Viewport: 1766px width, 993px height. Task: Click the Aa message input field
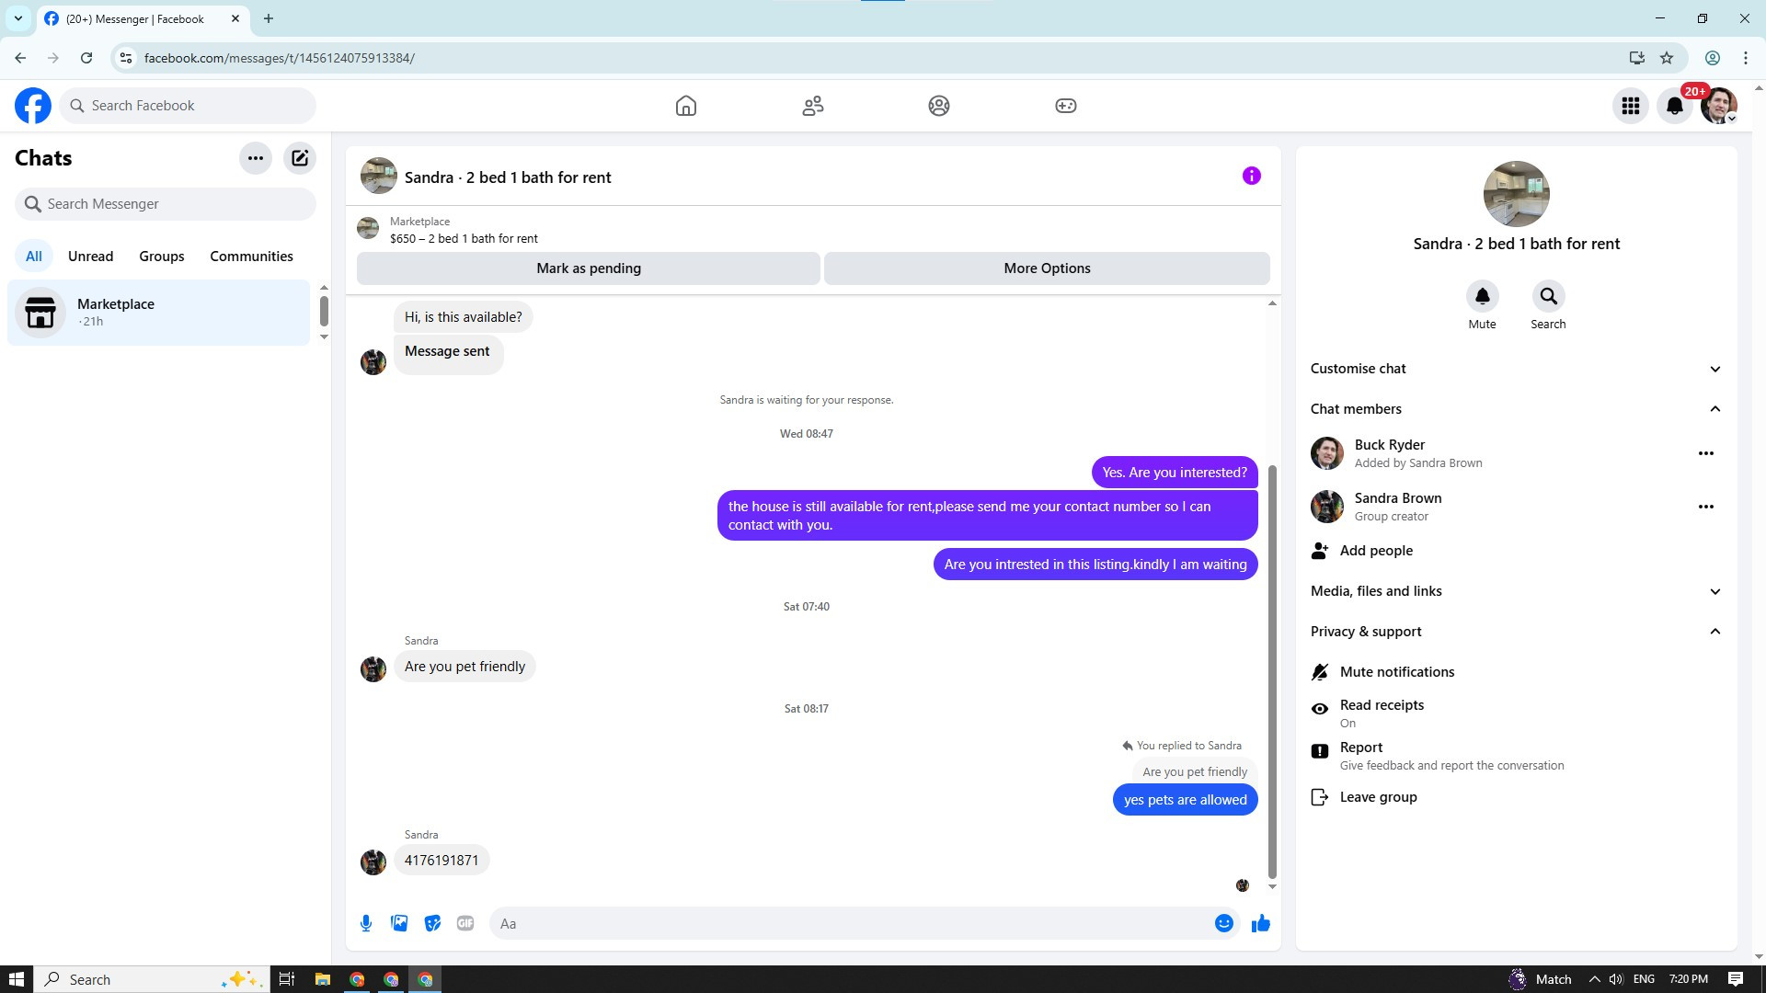coord(846,923)
